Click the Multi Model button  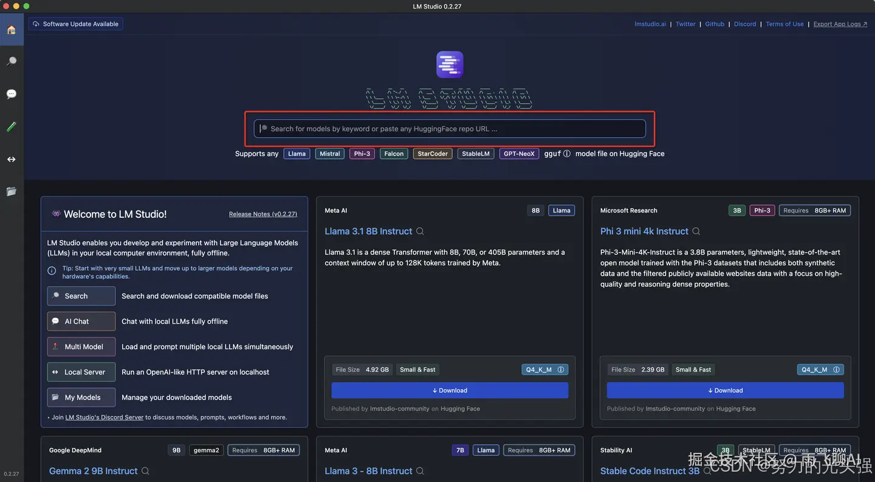(81, 347)
